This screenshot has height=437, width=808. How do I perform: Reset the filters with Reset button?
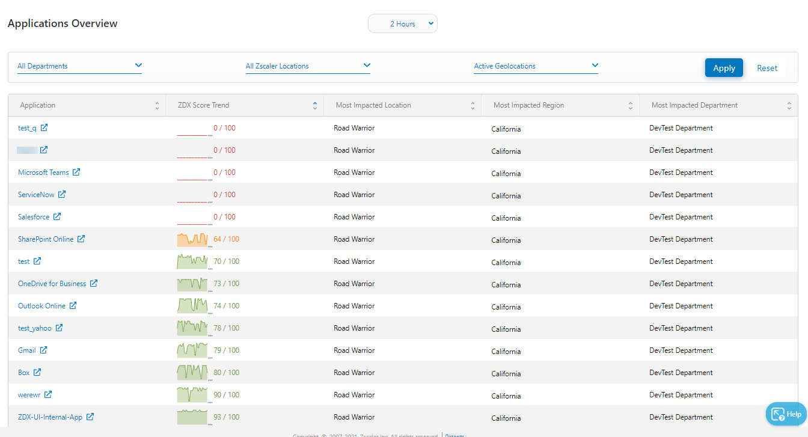[767, 68]
